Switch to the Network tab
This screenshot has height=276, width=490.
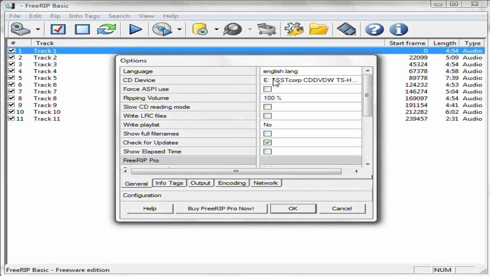click(x=266, y=183)
